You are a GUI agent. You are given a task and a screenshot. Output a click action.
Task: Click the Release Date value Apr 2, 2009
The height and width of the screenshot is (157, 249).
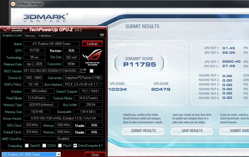pyautogui.click(x=35, y=64)
